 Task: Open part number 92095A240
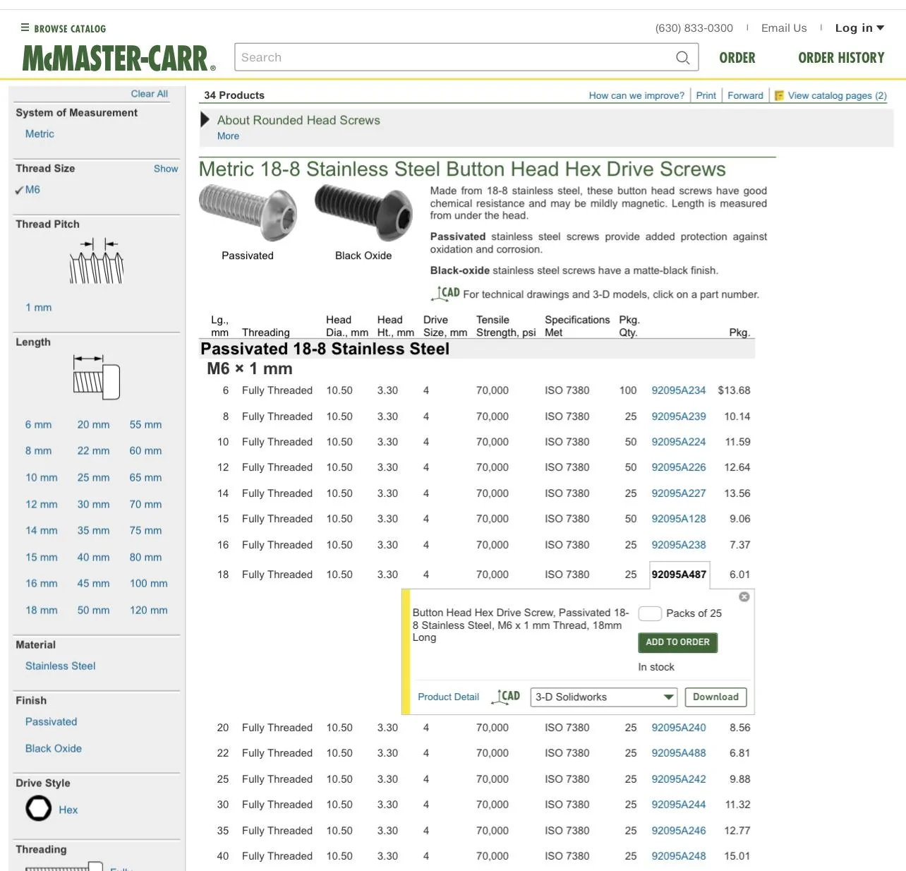[679, 728]
